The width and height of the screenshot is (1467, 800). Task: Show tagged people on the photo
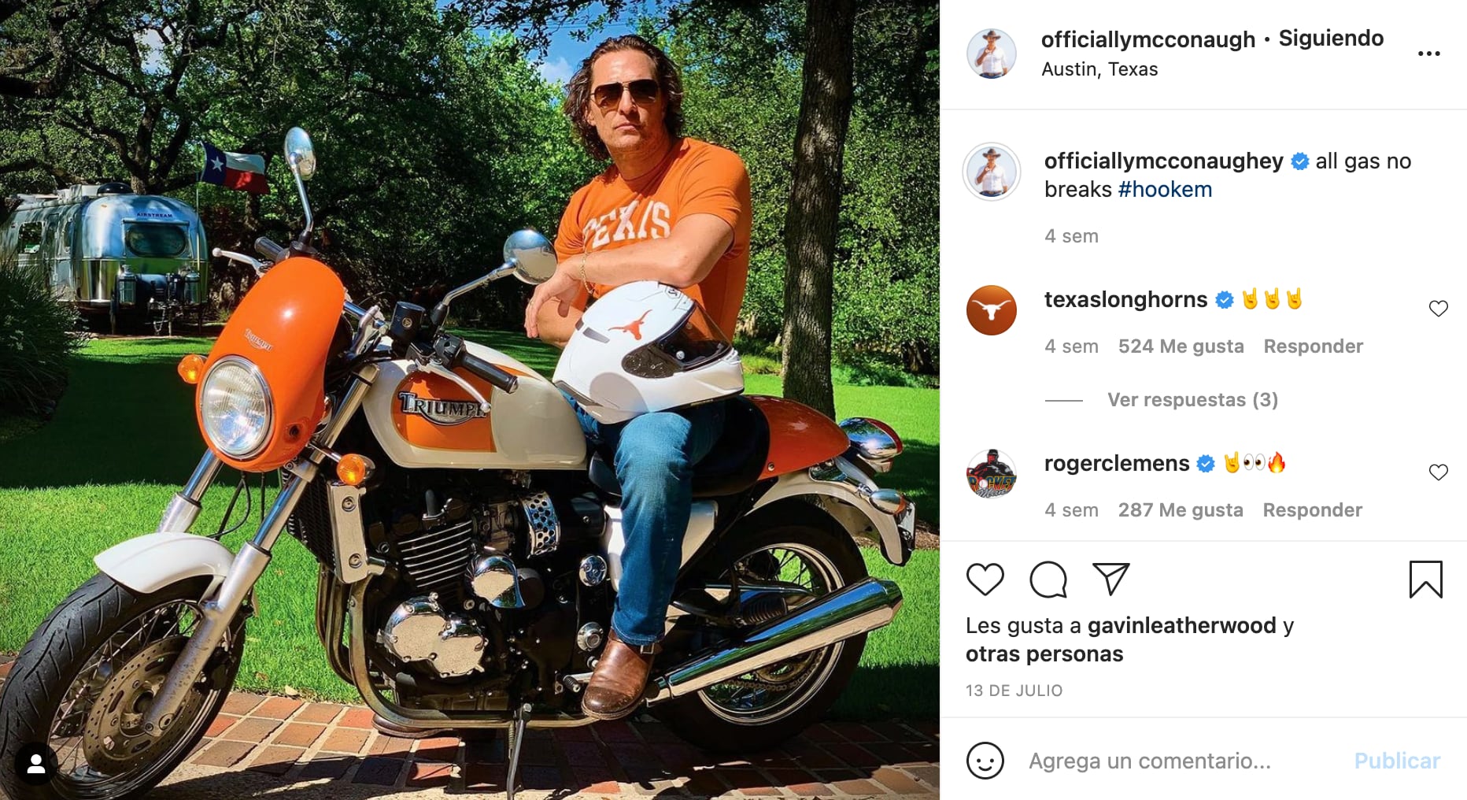(36, 764)
